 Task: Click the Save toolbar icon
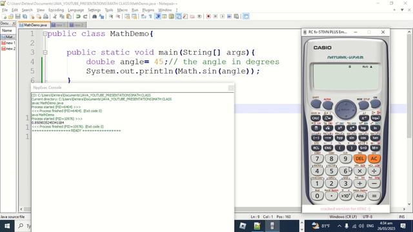tap(17, 17)
